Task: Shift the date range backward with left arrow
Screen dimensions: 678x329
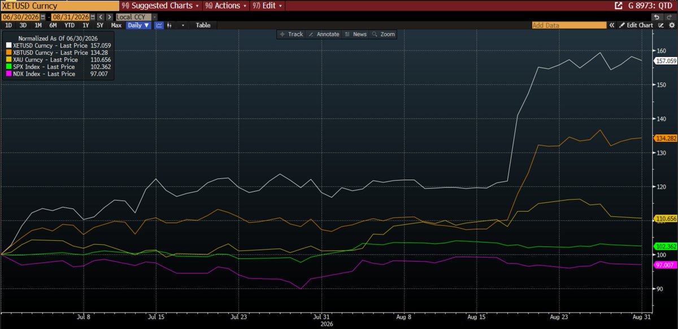Action: [101, 17]
